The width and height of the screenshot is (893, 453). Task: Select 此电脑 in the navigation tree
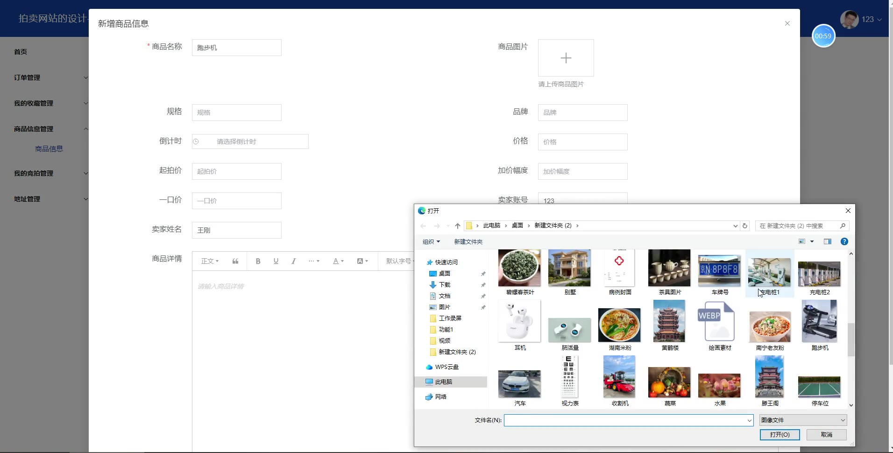point(443,382)
